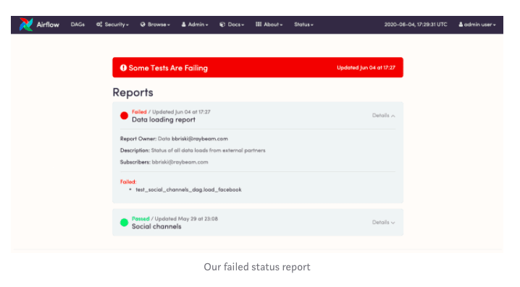
Task: Open the admin user dropdown
Action: pos(477,25)
